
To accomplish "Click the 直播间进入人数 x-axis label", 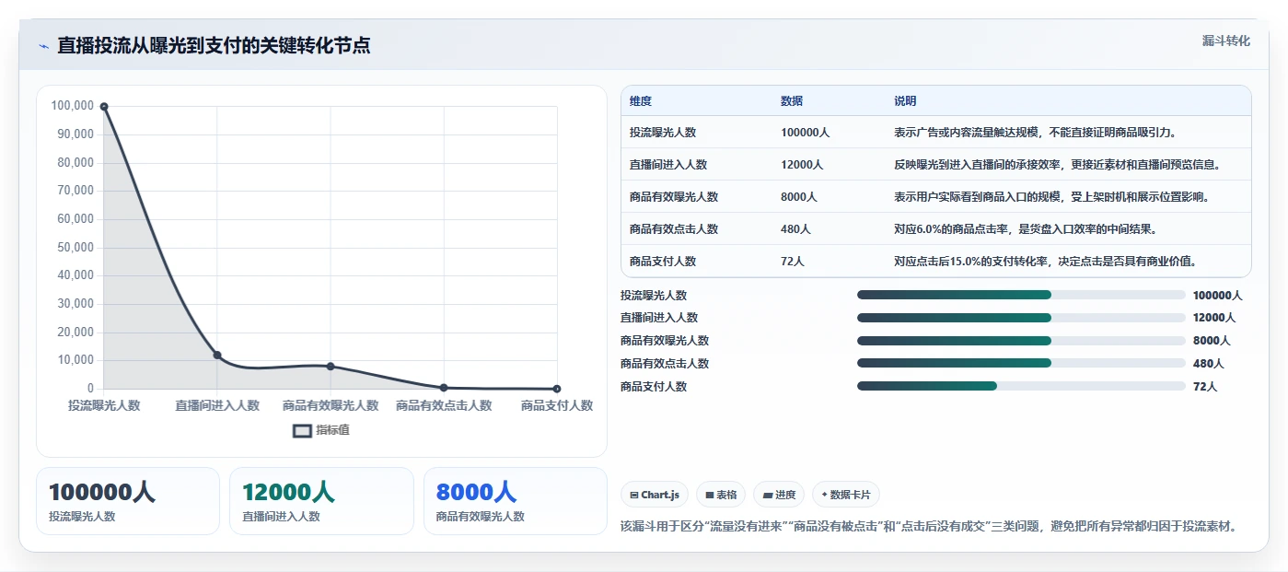I will pyautogui.click(x=217, y=405).
